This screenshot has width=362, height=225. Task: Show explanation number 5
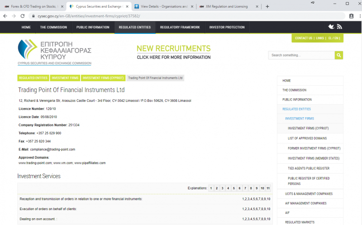(x=234, y=188)
